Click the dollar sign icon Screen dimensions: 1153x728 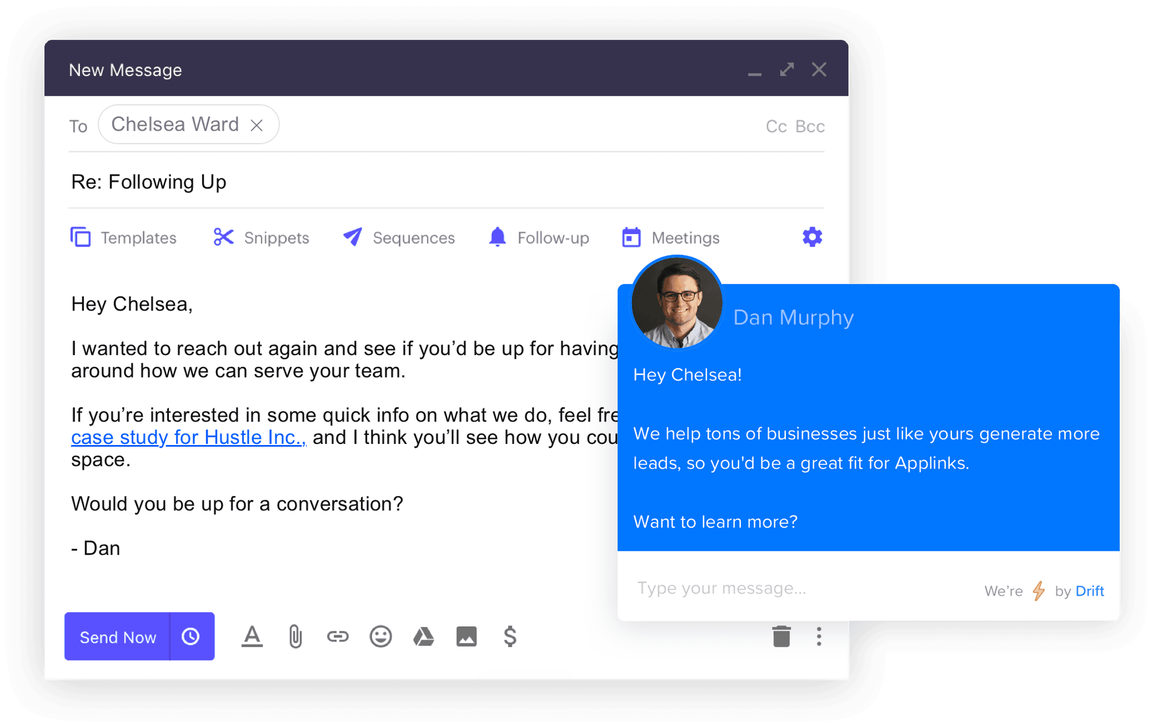click(x=510, y=636)
